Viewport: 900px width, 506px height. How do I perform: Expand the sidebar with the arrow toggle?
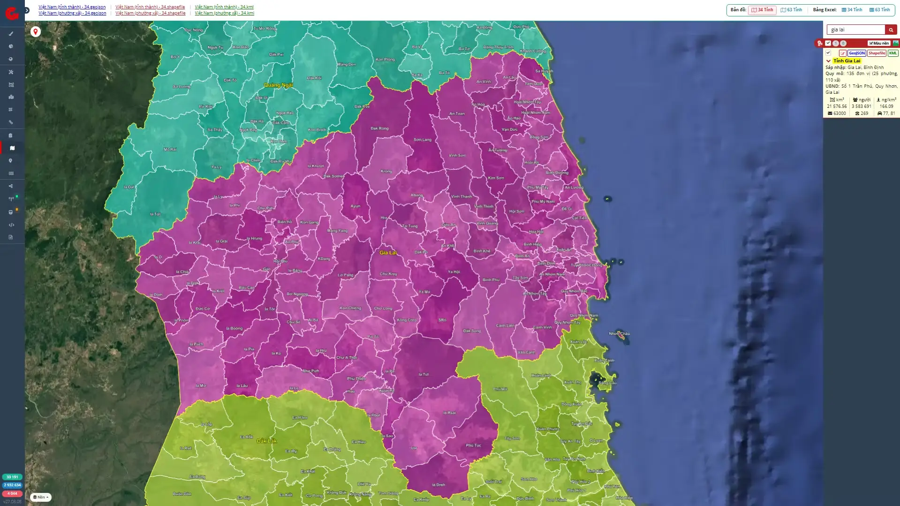(27, 10)
